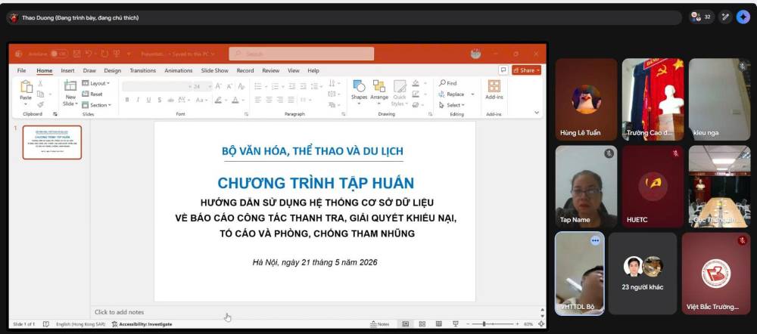The image size is (757, 334).
Task: Open the Comments pane icon
Action: click(503, 70)
